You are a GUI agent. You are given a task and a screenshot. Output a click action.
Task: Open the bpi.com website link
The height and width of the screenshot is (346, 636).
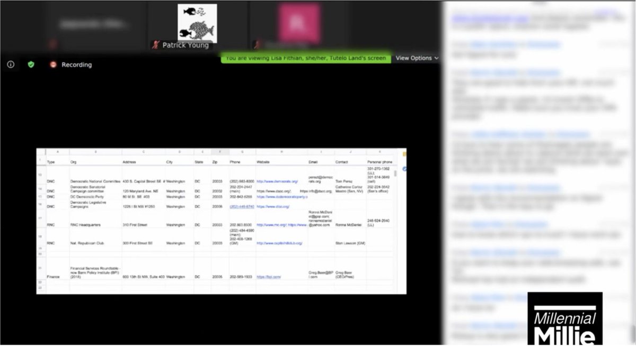coord(269,277)
